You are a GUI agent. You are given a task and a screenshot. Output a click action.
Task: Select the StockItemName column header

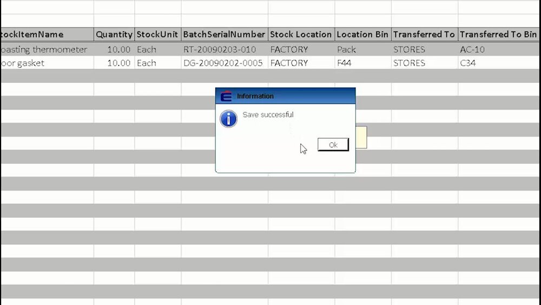point(47,35)
